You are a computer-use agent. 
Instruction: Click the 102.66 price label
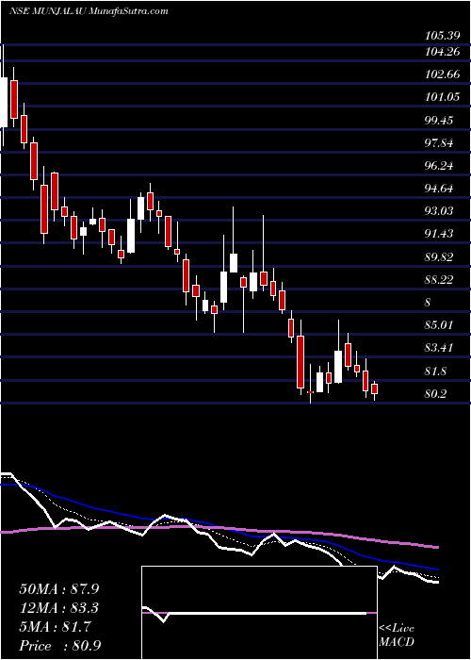441,74
